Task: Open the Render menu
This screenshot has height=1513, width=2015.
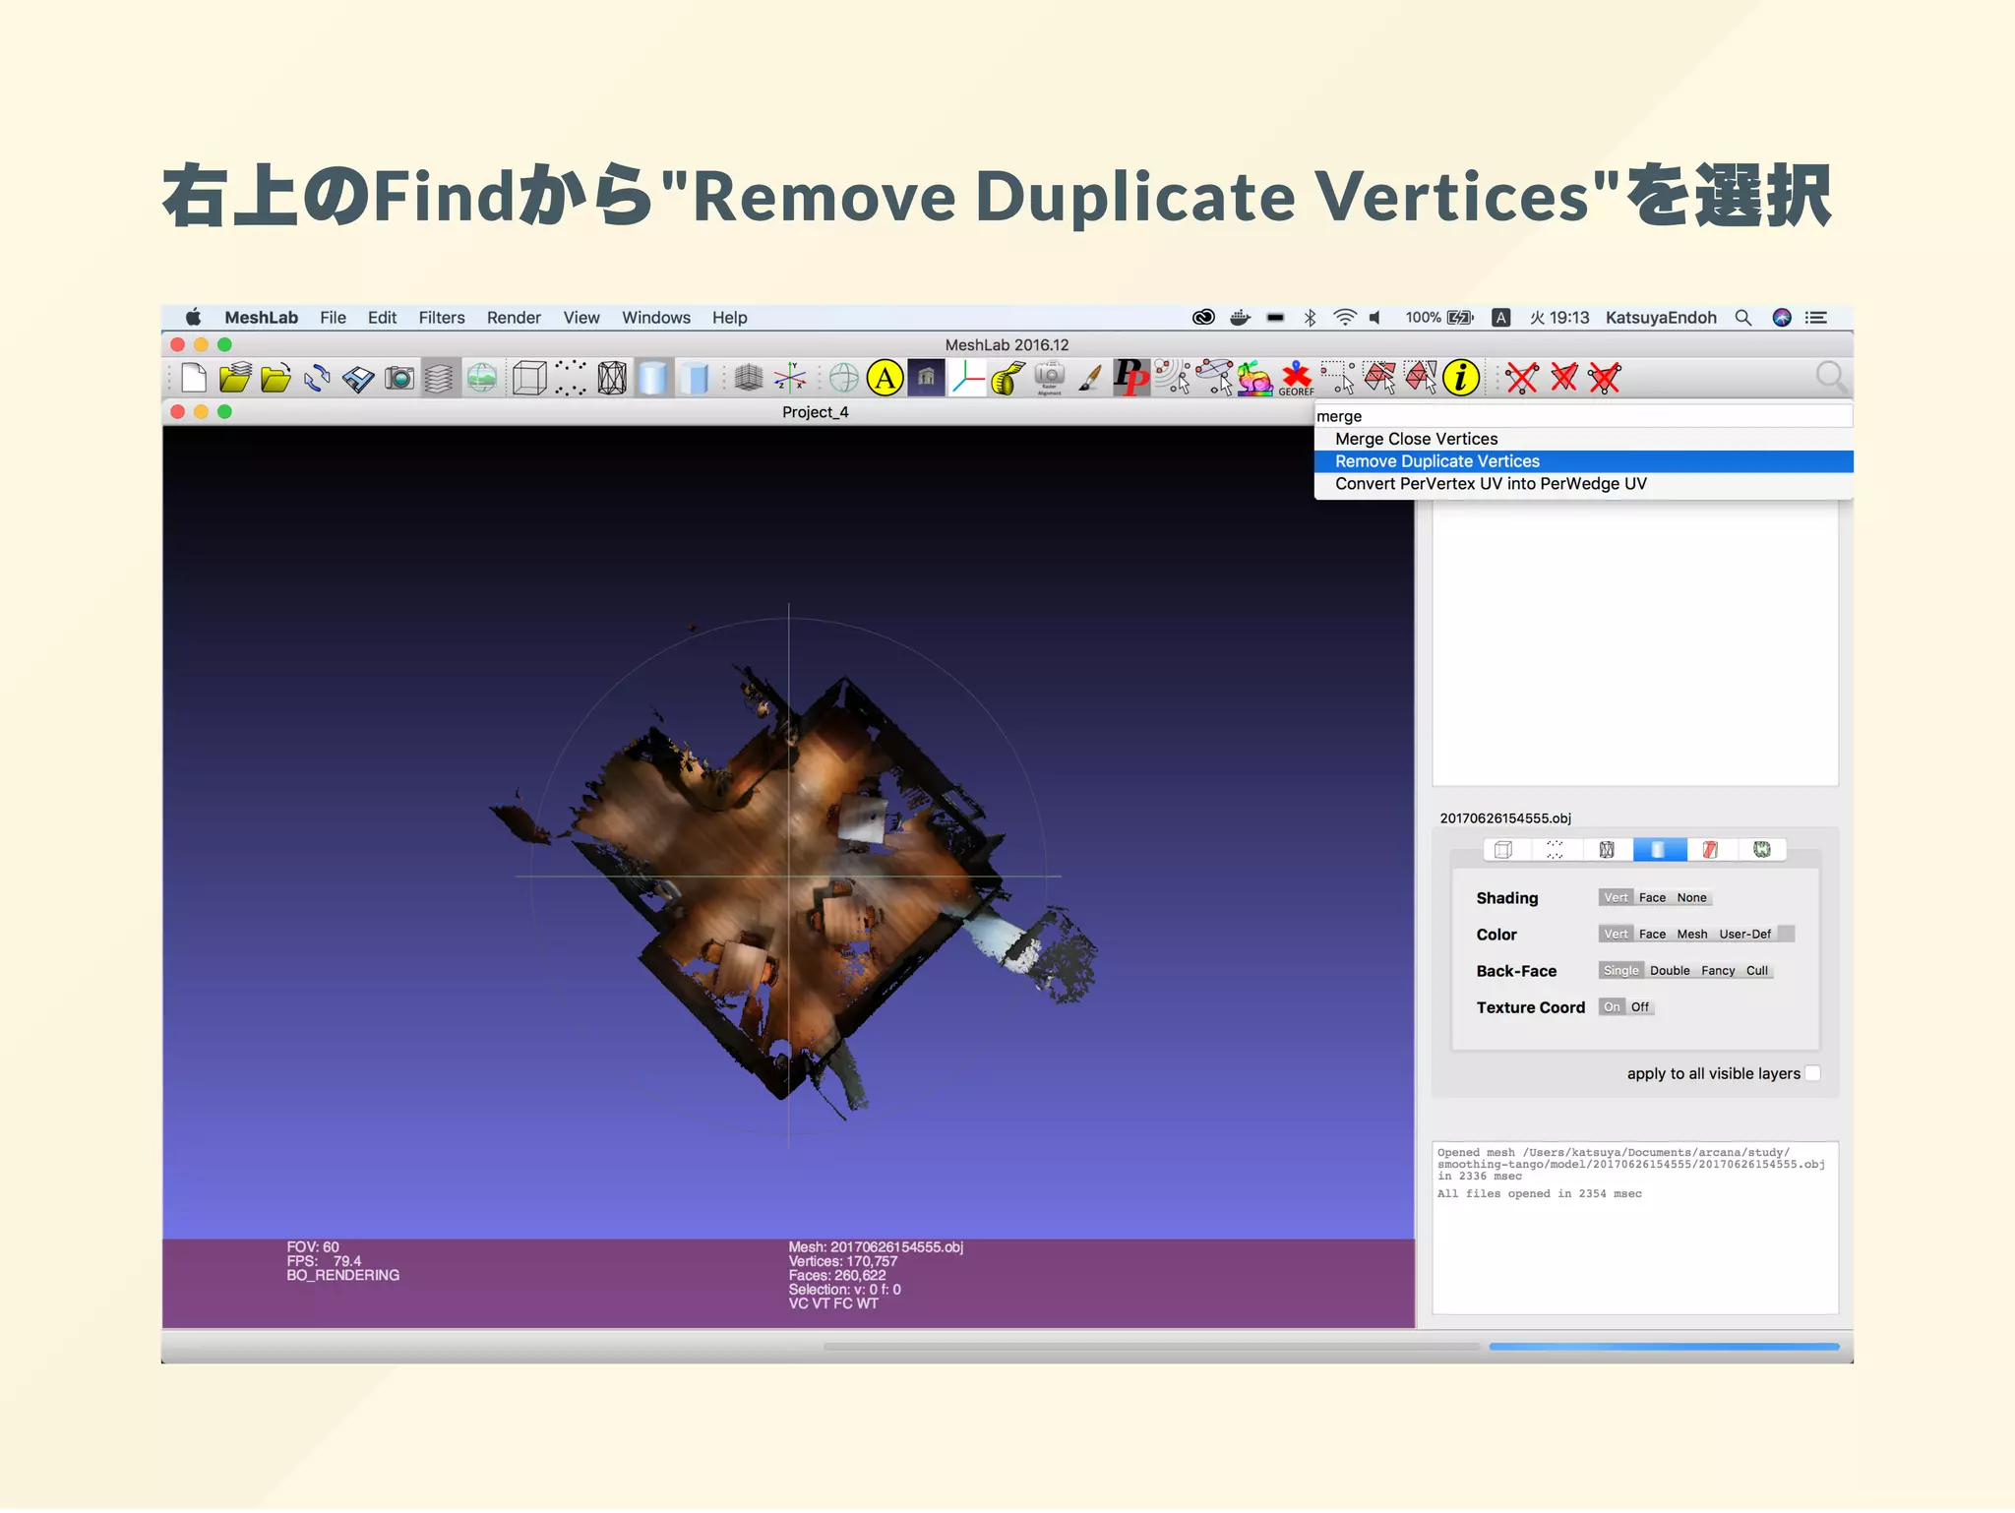Action: click(x=514, y=319)
